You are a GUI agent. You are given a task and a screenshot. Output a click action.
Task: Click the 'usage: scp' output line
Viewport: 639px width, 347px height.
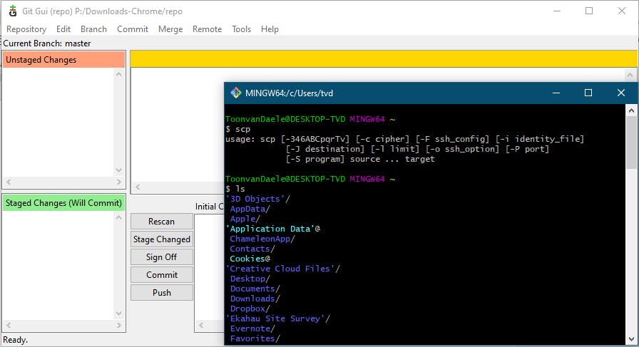coord(404,139)
